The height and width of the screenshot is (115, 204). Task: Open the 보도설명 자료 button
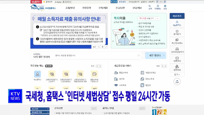coord(40,112)
